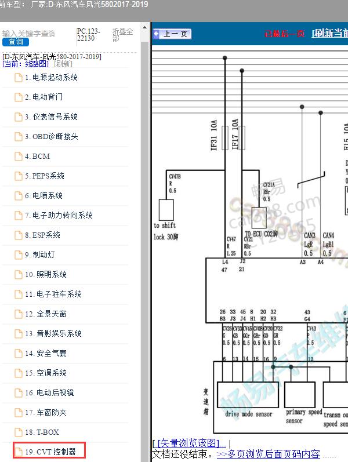Click the file icon beside 电喷系统
The width and height of the screenshot is (348, 462).
coord(19,196)
